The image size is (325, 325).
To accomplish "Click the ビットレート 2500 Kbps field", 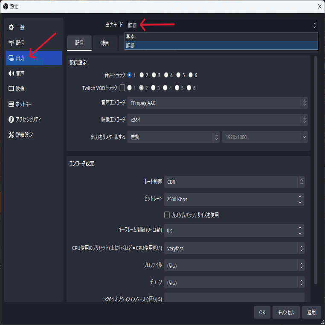I will 234,200.
